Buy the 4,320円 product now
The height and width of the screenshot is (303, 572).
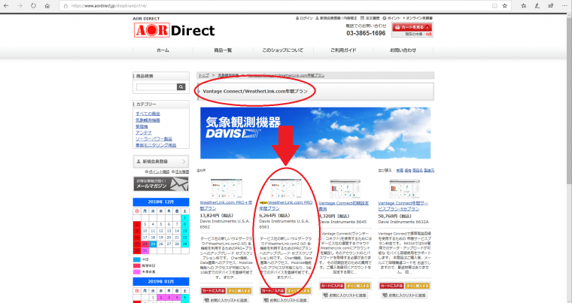pos(357,286)
